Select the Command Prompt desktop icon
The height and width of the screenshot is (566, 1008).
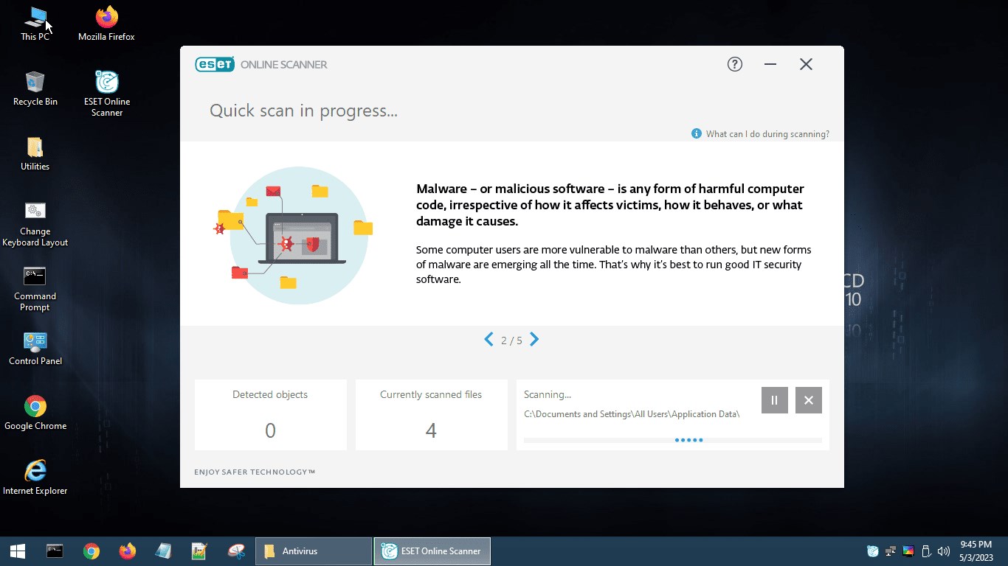[x=35, y=289]
